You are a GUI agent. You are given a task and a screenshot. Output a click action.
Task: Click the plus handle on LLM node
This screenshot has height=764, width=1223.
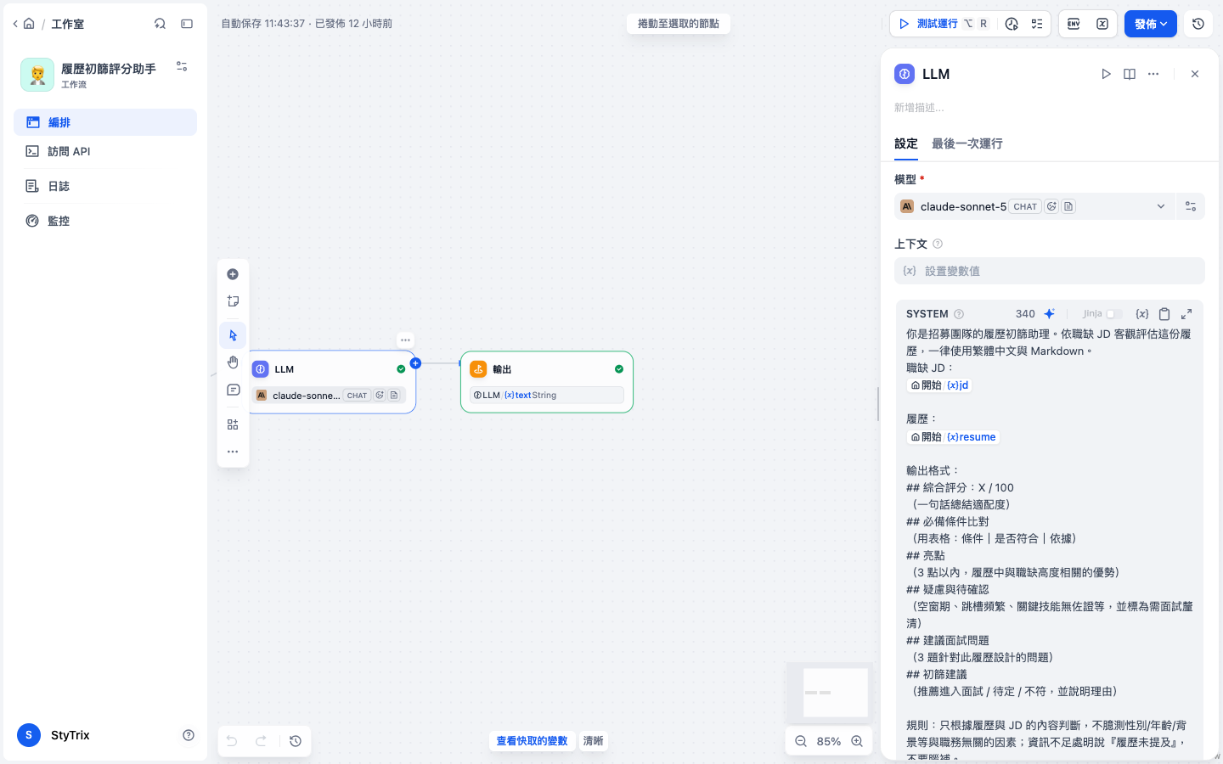coord(415,363)
